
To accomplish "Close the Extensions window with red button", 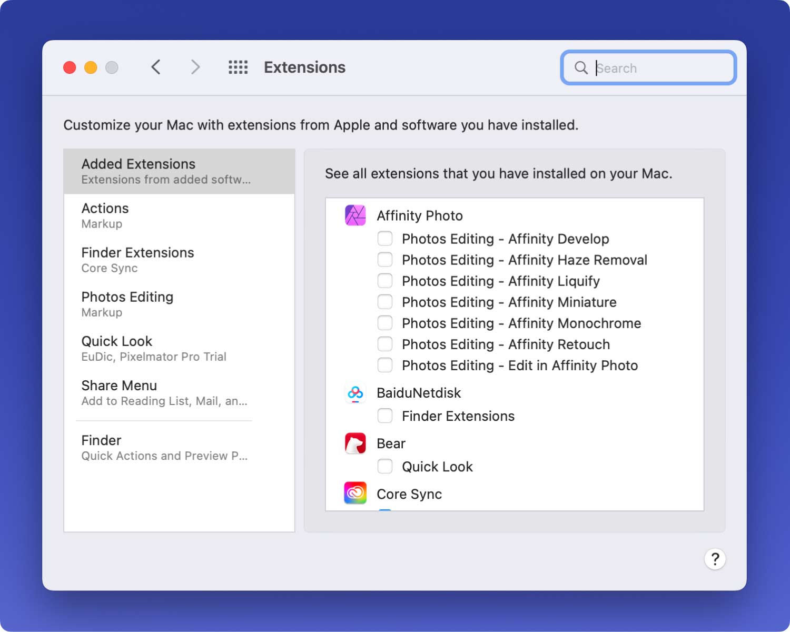I will [70, 67].
